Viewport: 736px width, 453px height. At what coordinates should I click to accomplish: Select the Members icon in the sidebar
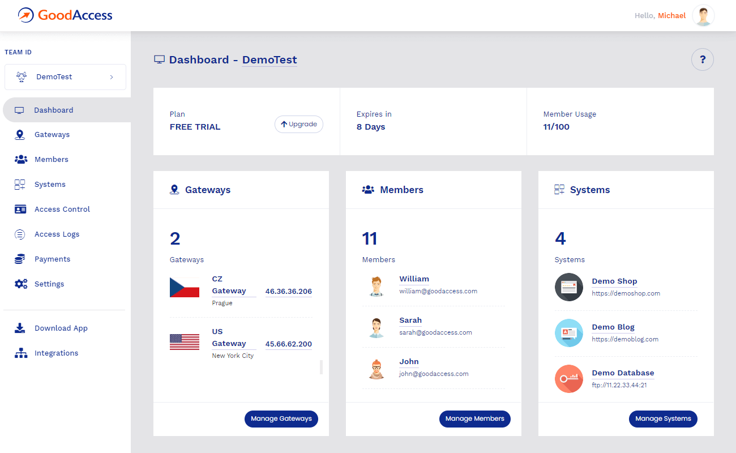pos(19,159)
